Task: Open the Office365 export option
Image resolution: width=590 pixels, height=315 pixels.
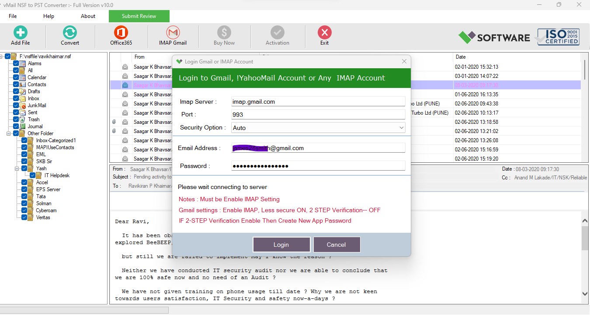Action: click(x=121, y=33)
